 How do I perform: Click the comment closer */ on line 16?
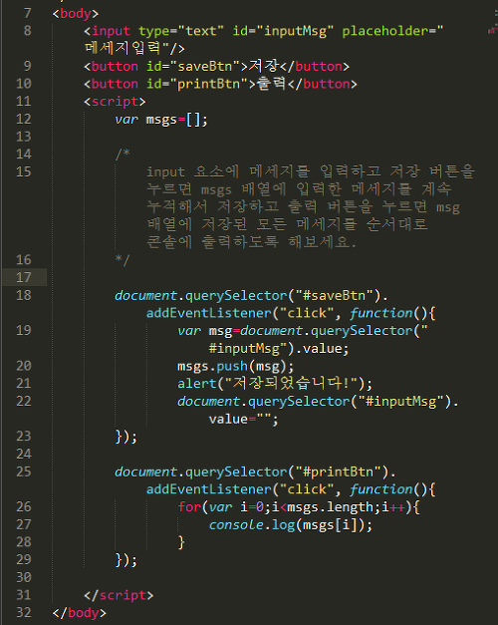coord(123,260)
